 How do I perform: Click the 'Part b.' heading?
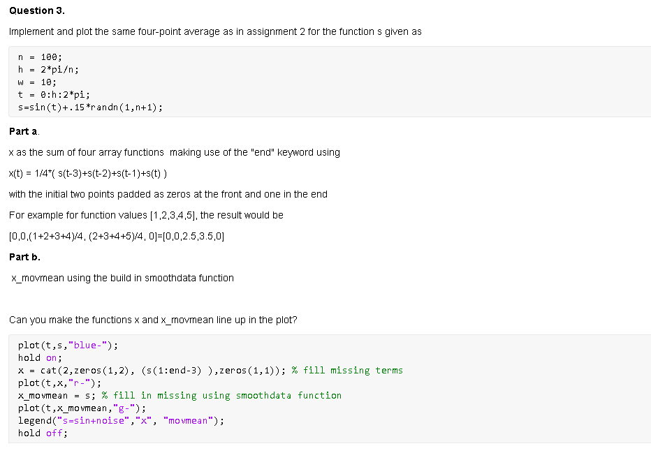click(x=25, y=257)
